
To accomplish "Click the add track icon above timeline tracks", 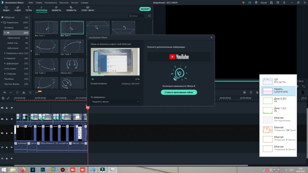I will 3,98.
